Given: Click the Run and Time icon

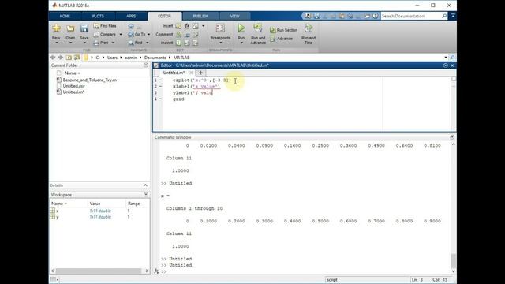Looking at the screenshot, I should [x=309, y=28].
